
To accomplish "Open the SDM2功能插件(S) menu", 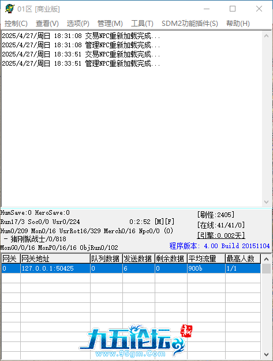I will click(x=189, y=23).
